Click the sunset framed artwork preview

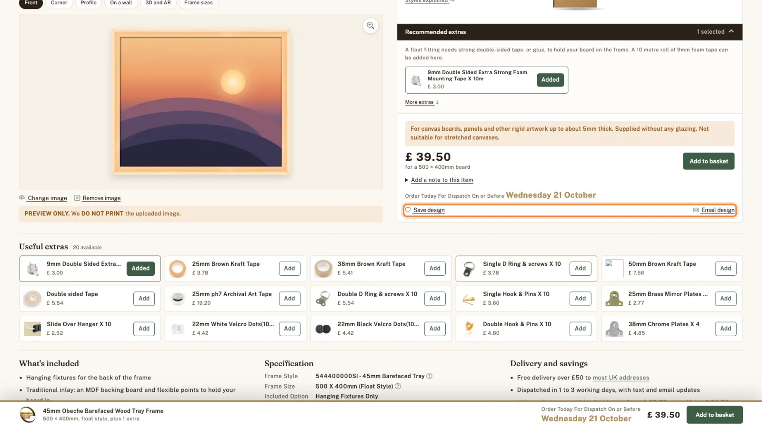tap(201, 102)
